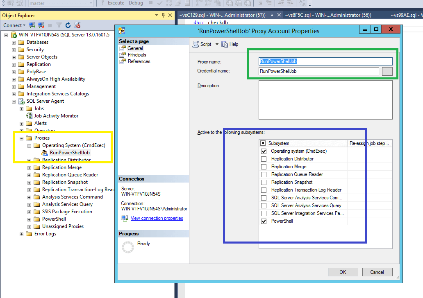Pin the Object Explorer panel
This screenshot has height=298, width=423.
coord(163,16)
